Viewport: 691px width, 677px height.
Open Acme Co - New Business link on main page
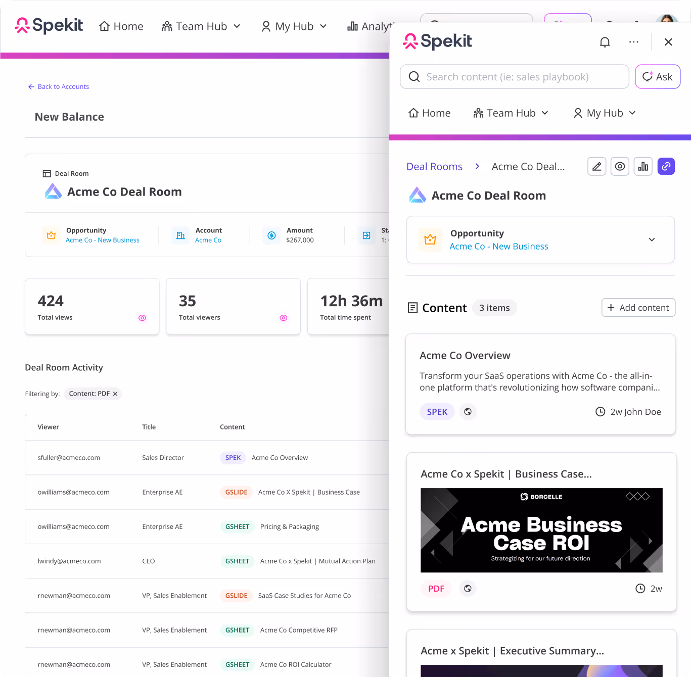tap(103, 240)
